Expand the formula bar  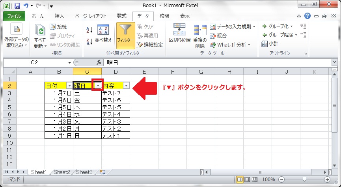click(335, 63)
